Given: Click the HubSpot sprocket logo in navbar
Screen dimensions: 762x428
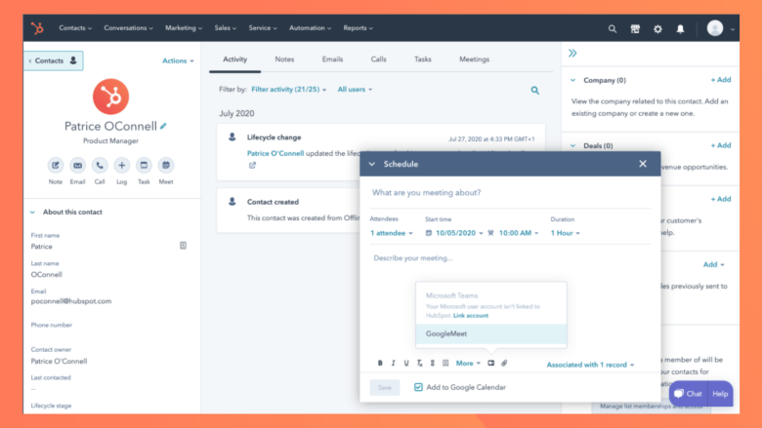Looking at the screenshot, I should [37, 28].
